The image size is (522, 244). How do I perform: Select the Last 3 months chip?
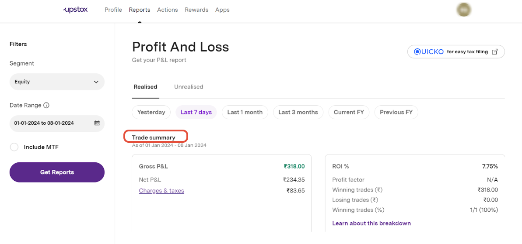coord(298,112)
